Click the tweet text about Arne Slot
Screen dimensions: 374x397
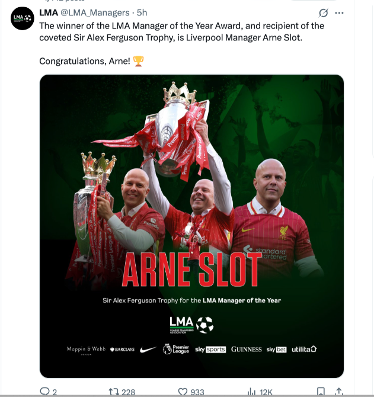tap(181, 31)
